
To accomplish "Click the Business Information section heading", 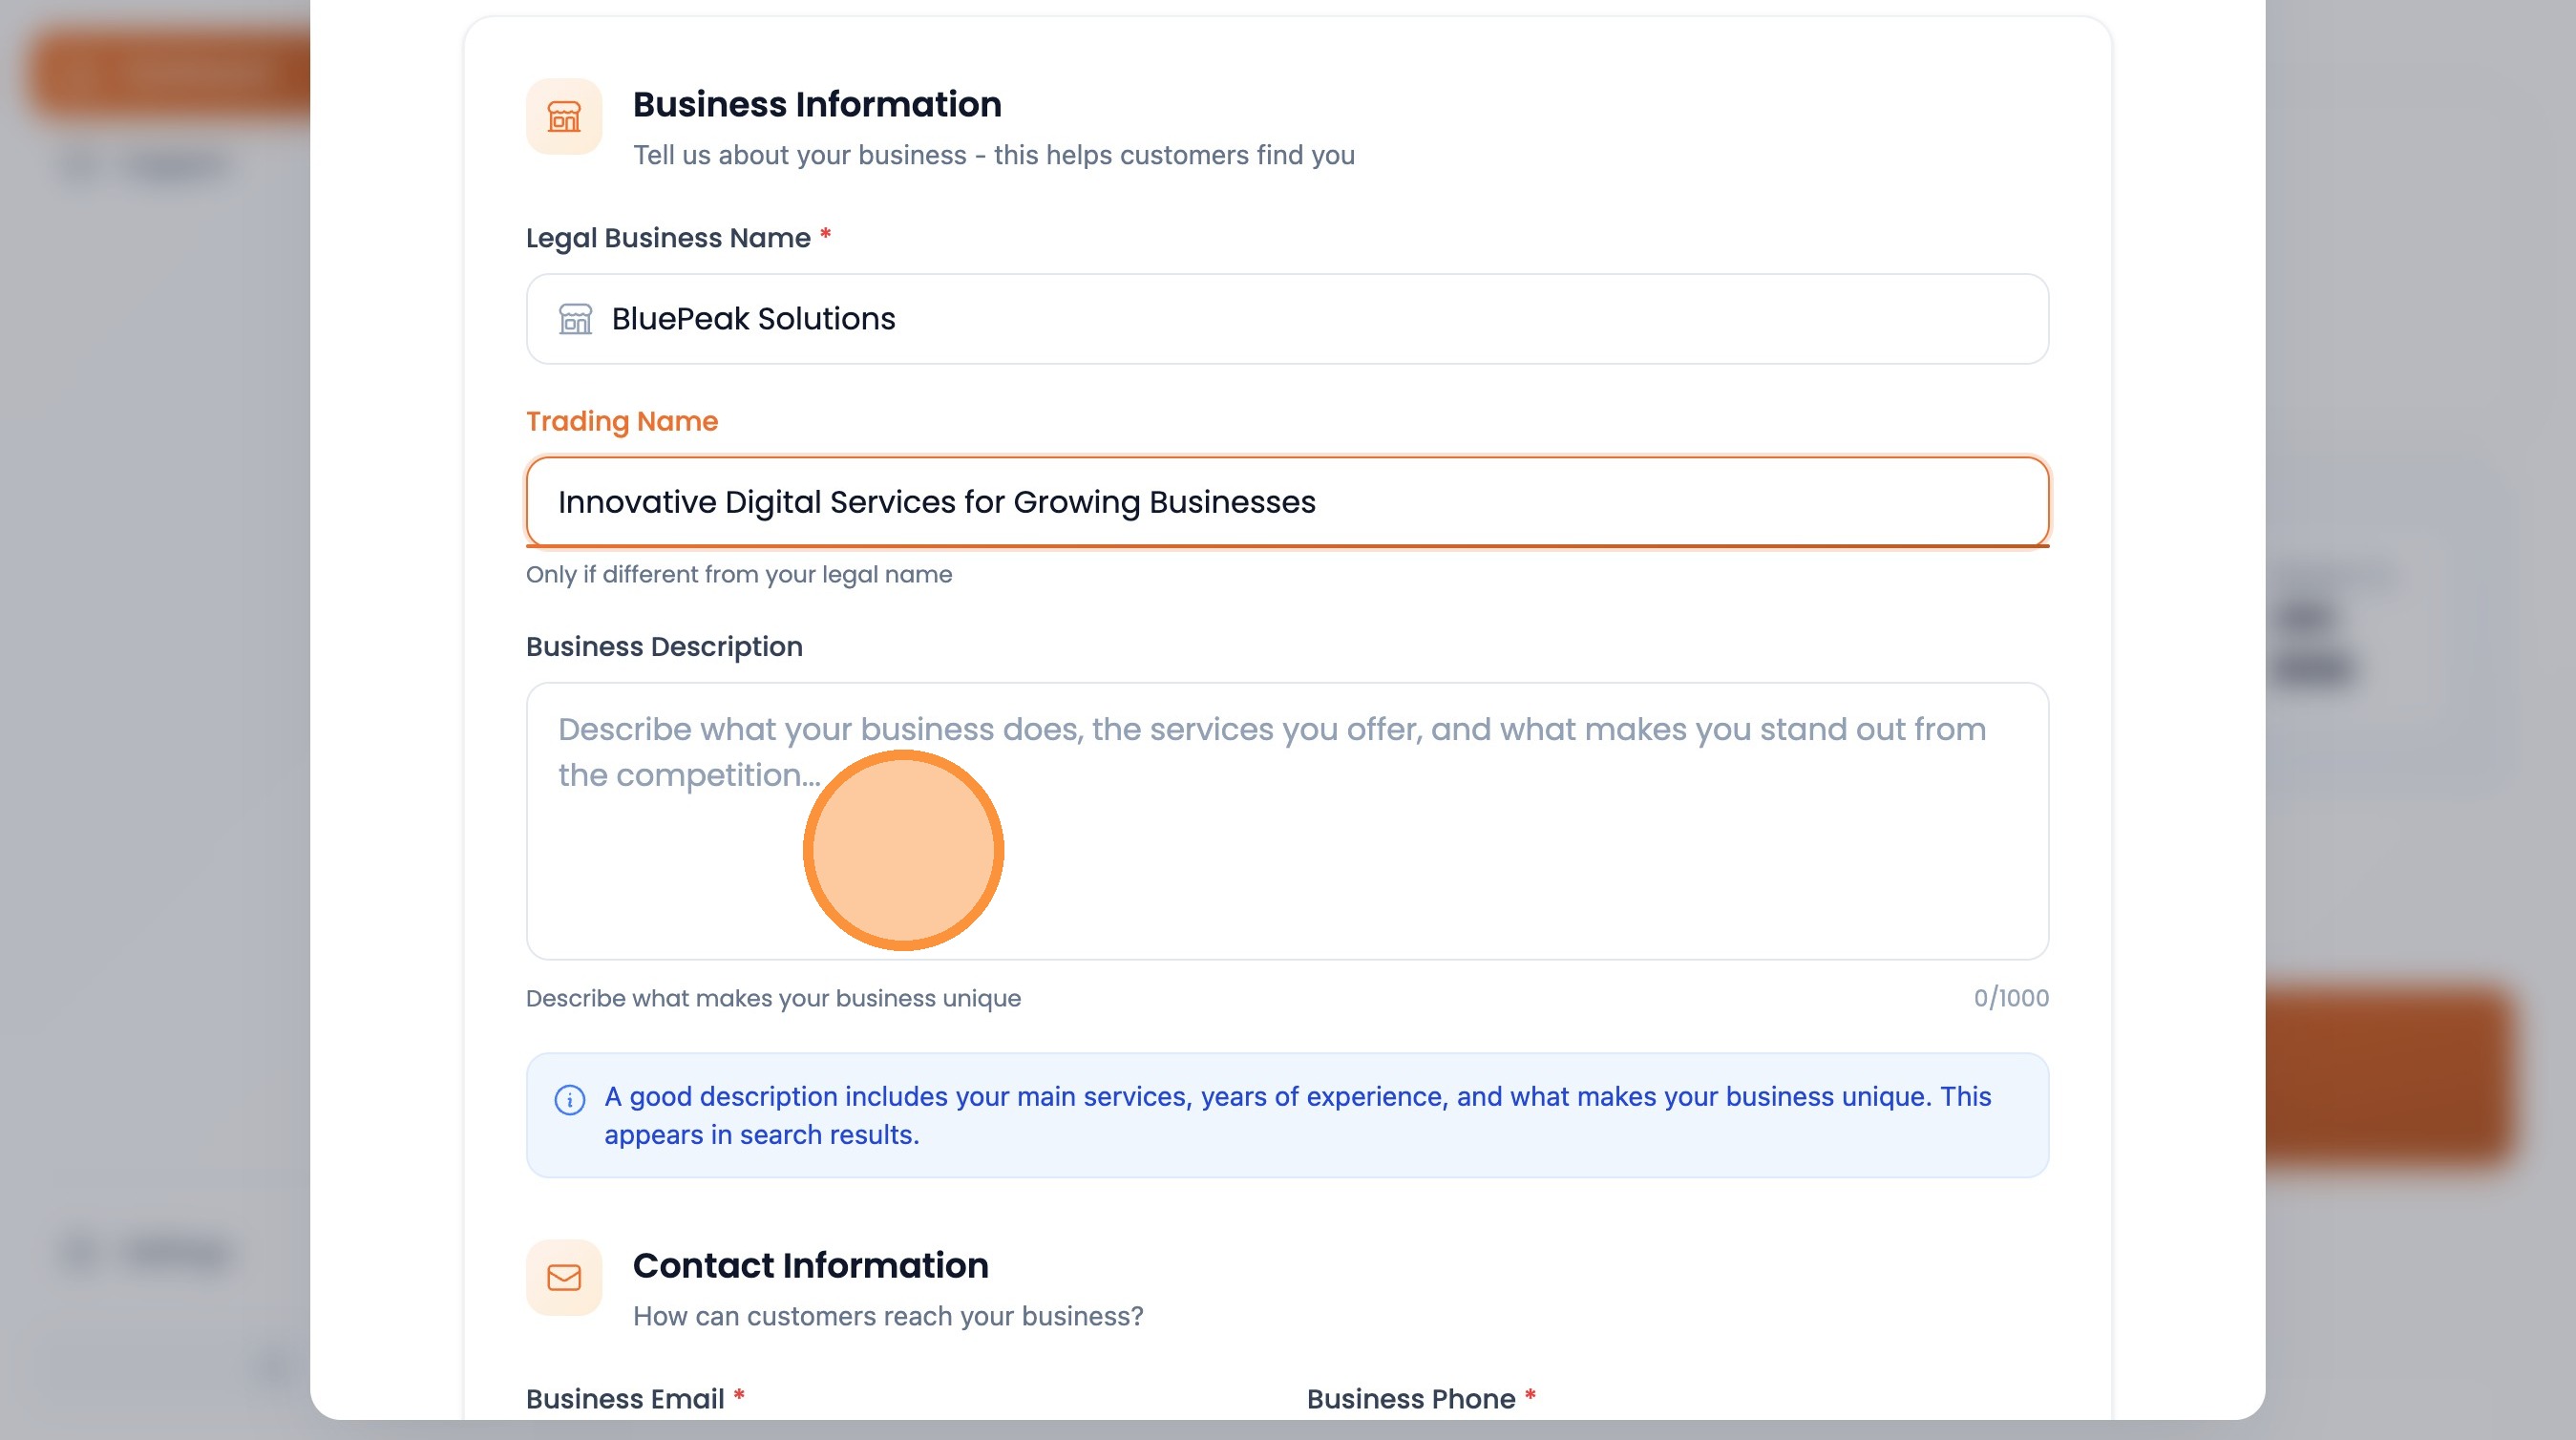I will point(817,102).
